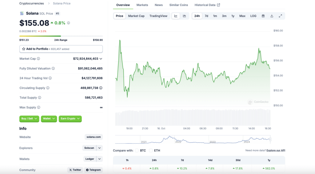Open Fully Diluted Valuation info icon

(53, 69)
